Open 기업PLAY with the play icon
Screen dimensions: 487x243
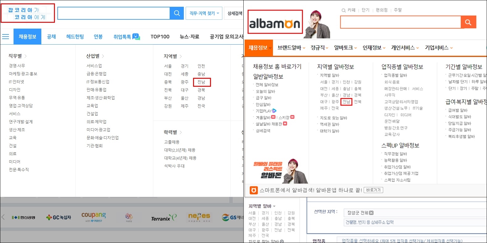(x=266, y=111)
